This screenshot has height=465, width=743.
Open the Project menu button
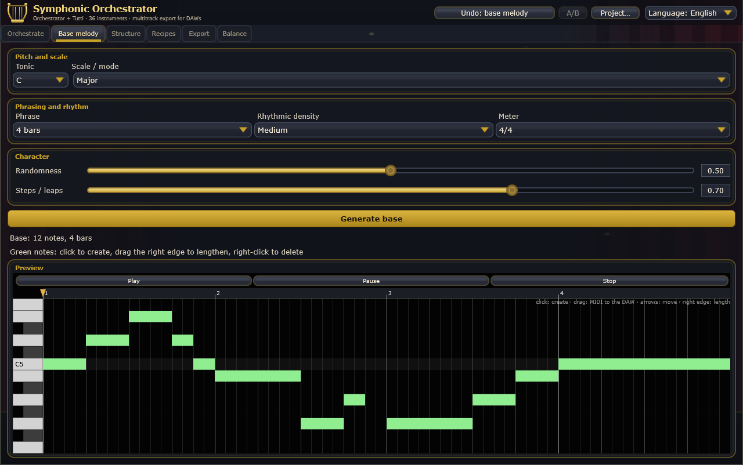coord(615,13)
